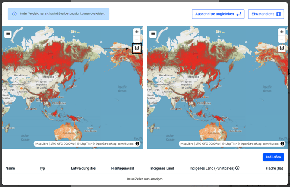
Task: Show info for Indigenes Land (Punktdaten)
Action: (237, 168)
